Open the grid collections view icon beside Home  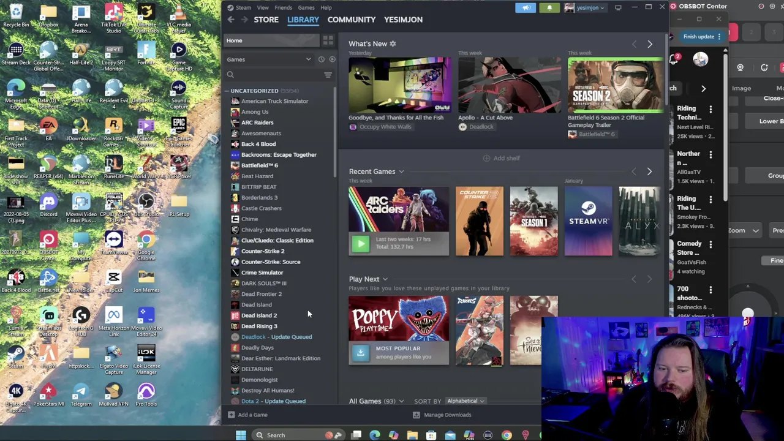(x=328, y=40)
